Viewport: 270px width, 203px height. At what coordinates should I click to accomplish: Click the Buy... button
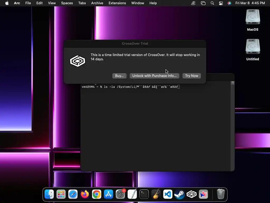point(119,76)
